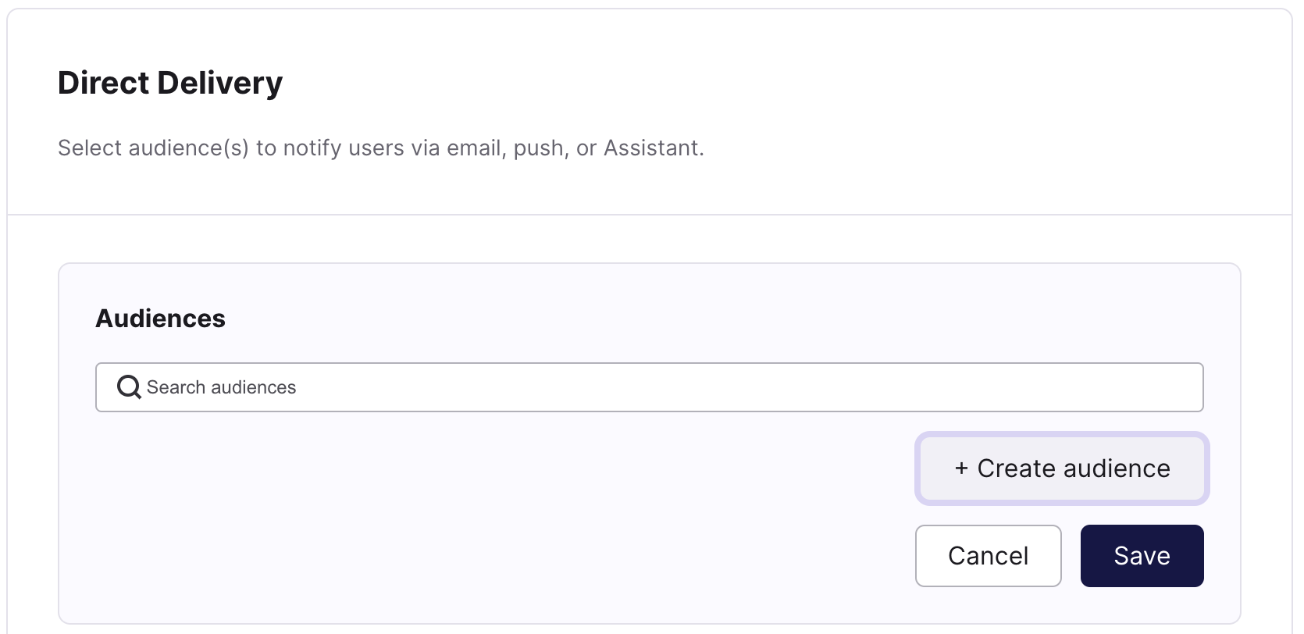Select the Direct Delivery title

169,82
